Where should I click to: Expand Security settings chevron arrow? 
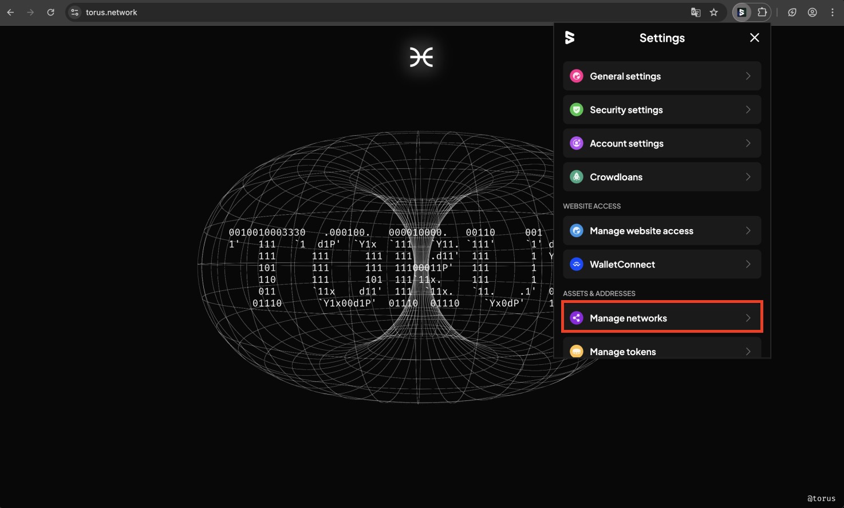[x=748, y=110]
